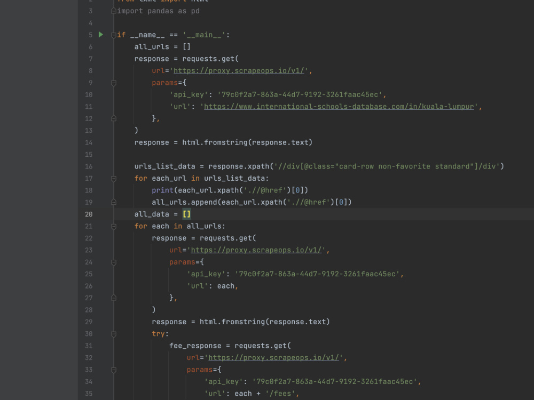Click 'fee_response' variable on line 31
The width and height of the screenshot is (534, 400).
point(195,346)
